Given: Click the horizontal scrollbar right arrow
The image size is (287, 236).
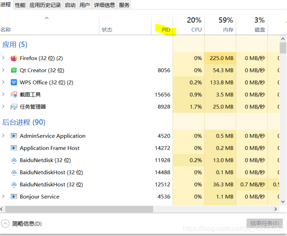Looking at the screenshot, I should (275, 209).
